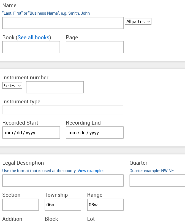Select the Range field containing 08w

tap(105, 205)
